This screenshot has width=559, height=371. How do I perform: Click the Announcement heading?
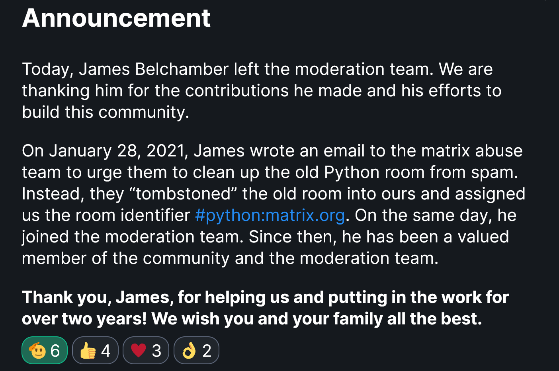click(x=116, y=18)
